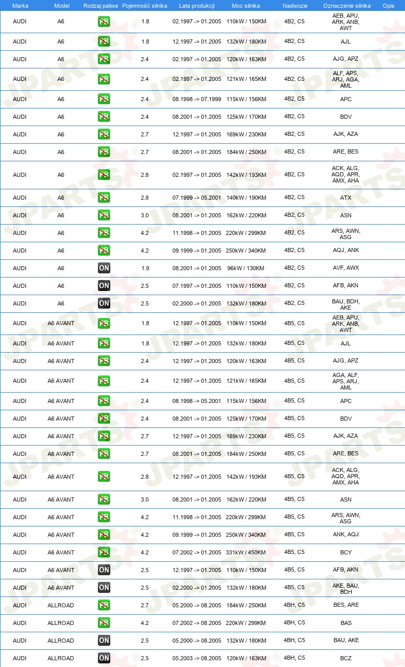Click displacement 1.9 cell

144,268
